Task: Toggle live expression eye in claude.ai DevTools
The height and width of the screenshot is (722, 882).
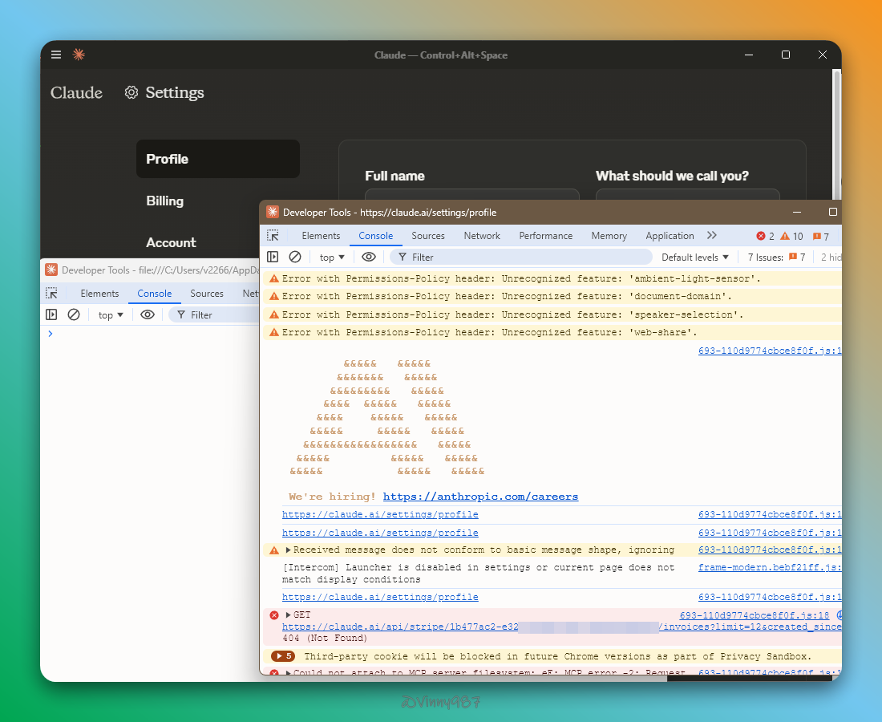Action: [369, 257]
